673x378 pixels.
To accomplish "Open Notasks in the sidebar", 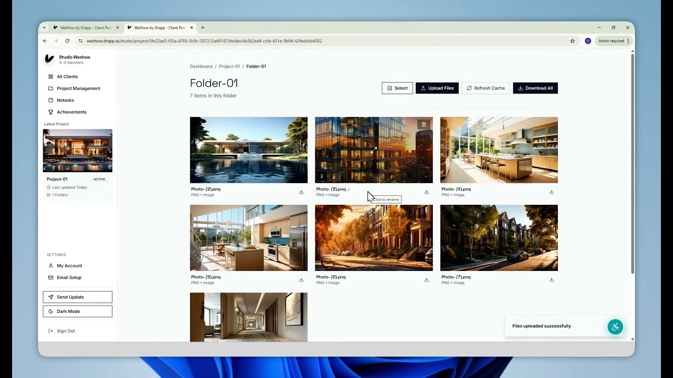I will [65, 100].
